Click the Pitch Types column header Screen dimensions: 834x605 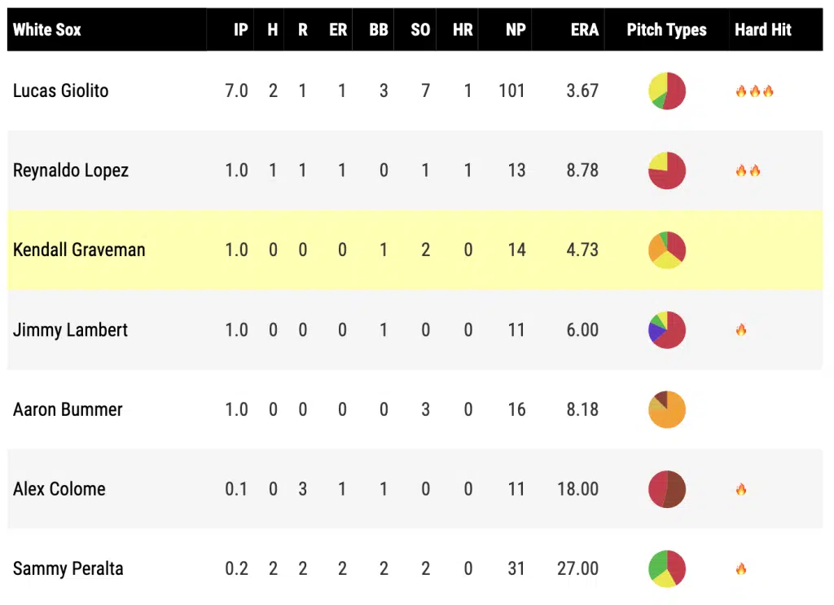[666, 30]
